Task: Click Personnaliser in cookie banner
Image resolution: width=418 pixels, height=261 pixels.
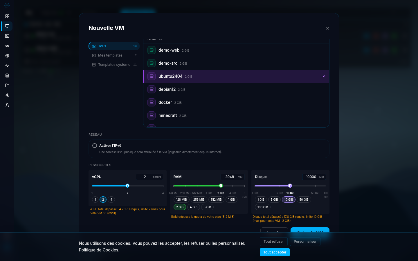Action: pos(305,242)
